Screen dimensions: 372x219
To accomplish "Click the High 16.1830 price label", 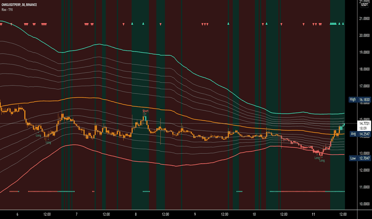I will tap(359, 100).
